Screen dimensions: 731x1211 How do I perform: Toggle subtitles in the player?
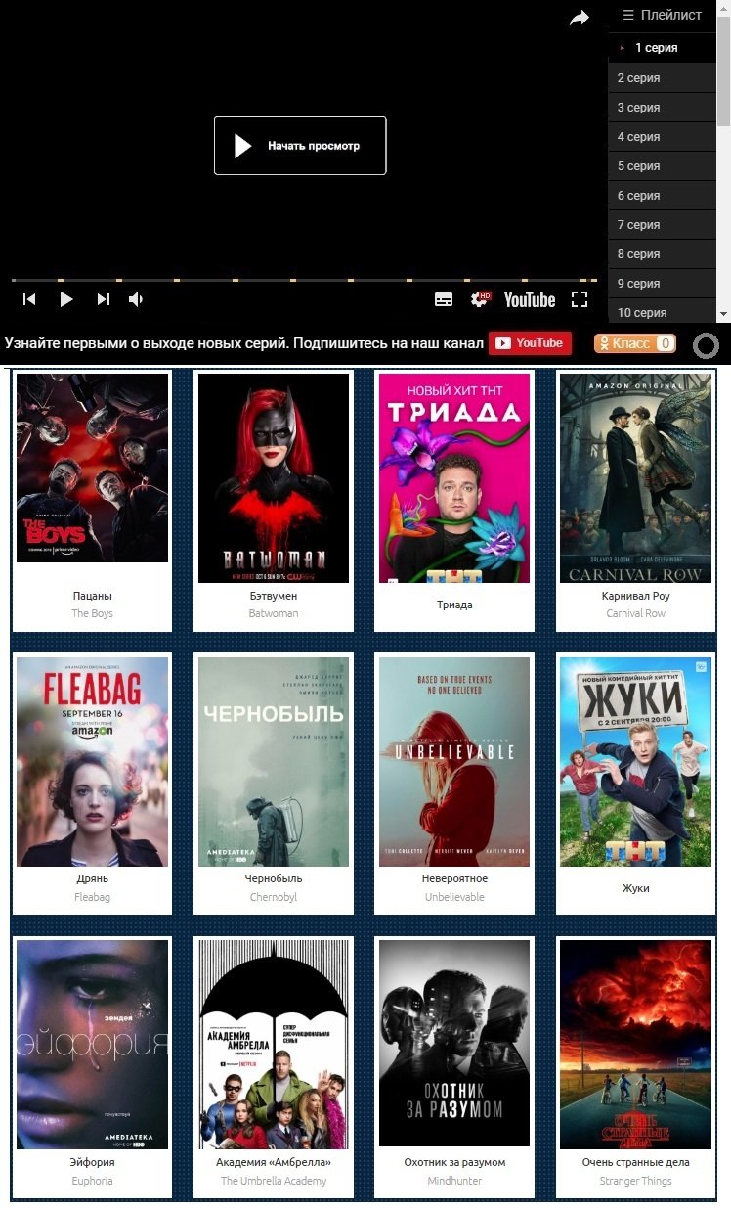click(x=444, y=300)
